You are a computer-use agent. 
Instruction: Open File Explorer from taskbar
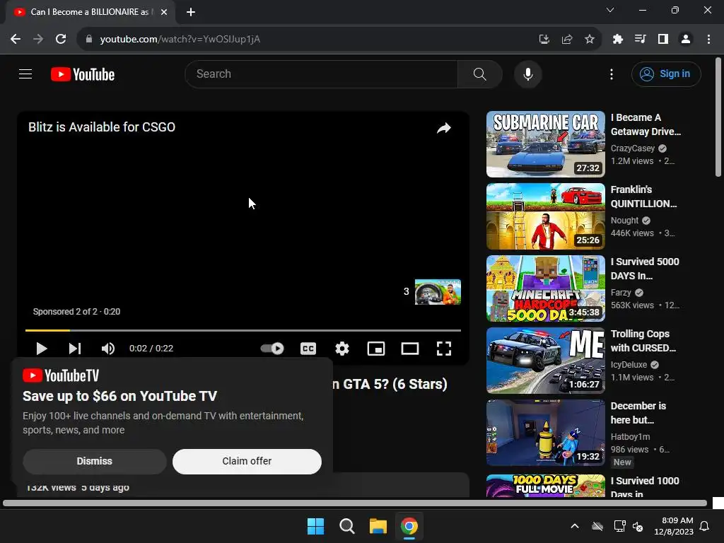tap(378, 526)
